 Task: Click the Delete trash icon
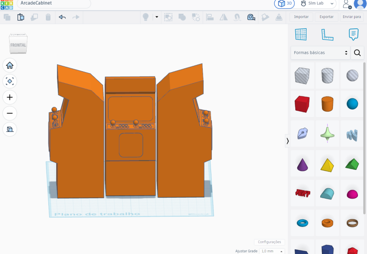coord(48,17)
